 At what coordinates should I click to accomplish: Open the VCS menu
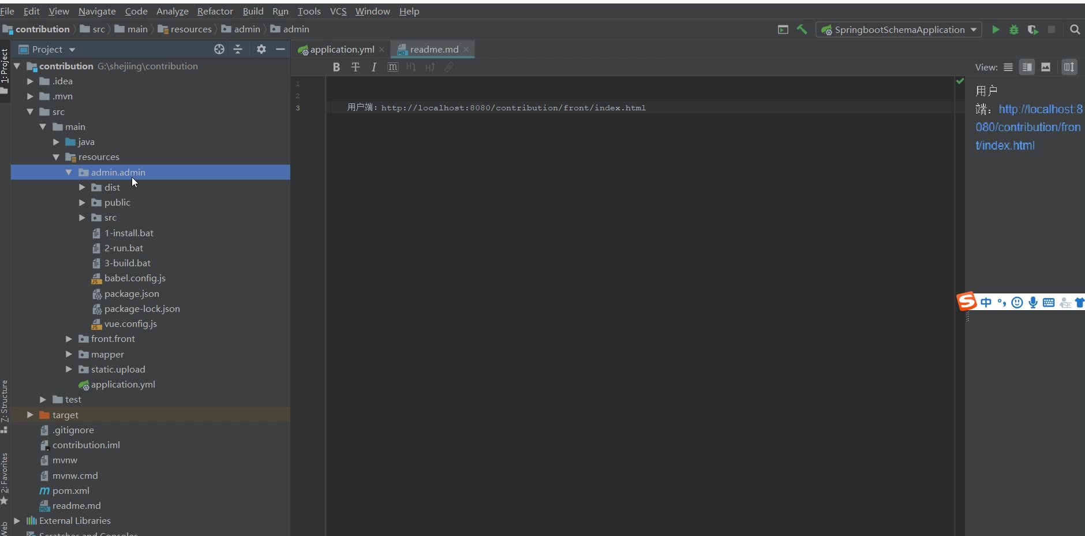coord(338,11)
